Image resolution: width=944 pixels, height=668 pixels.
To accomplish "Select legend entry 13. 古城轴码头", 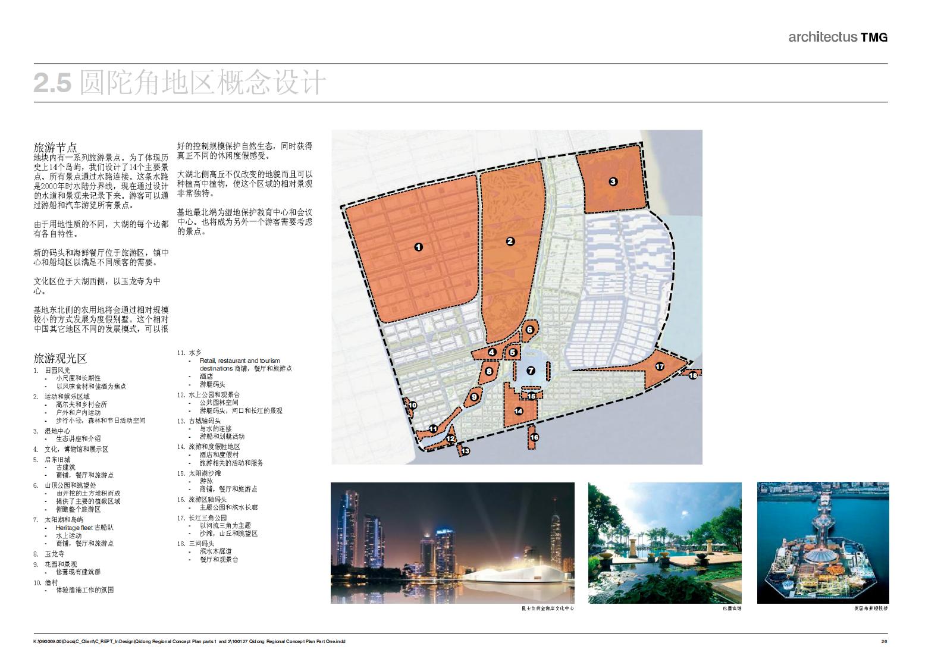I will coord(199,421).
